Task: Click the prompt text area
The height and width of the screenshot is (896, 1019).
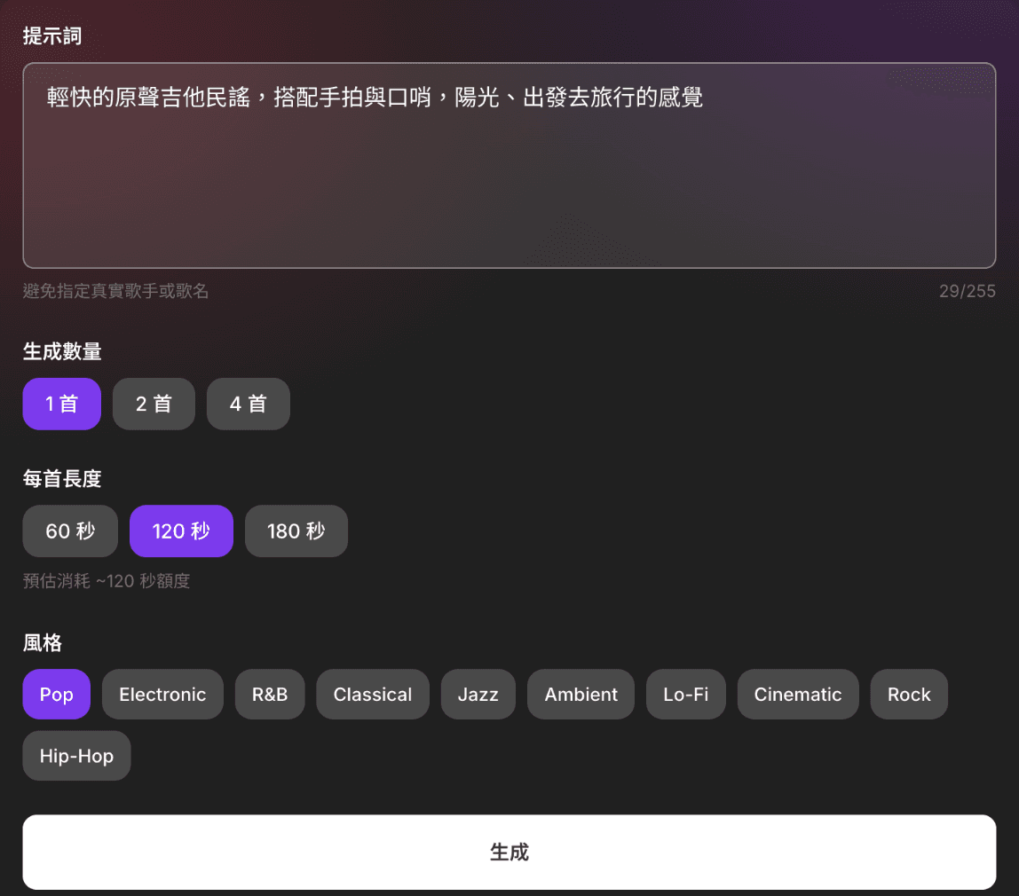Action: click(509, 166)
